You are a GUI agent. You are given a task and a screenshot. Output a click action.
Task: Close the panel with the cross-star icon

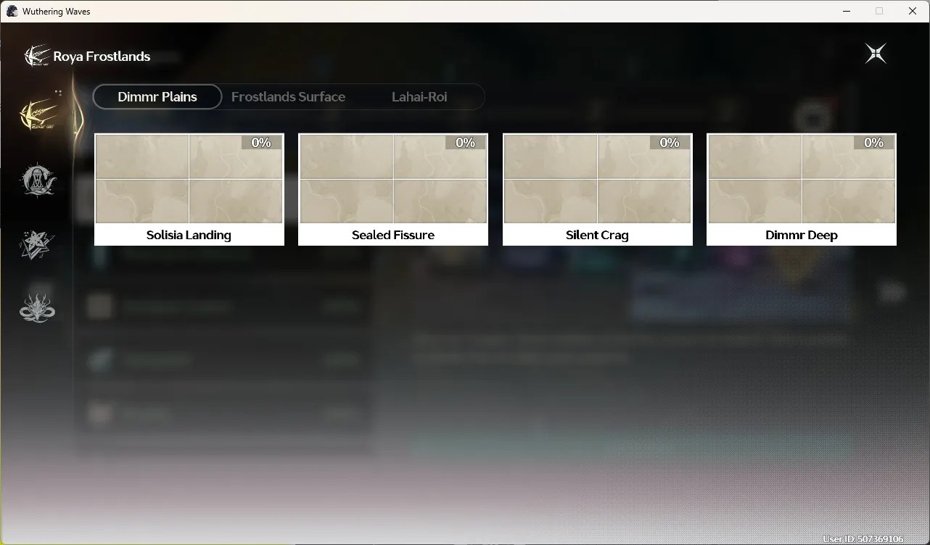tap(876, 54)
